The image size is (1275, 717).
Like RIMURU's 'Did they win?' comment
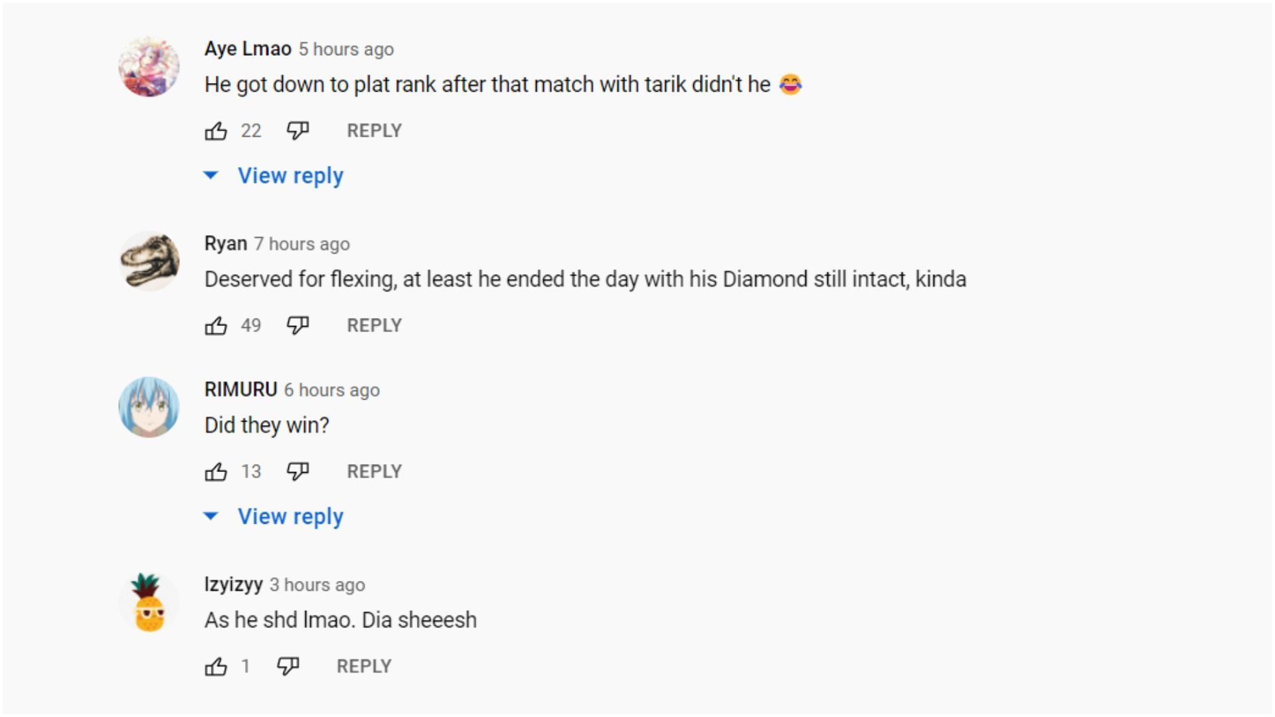216,471
